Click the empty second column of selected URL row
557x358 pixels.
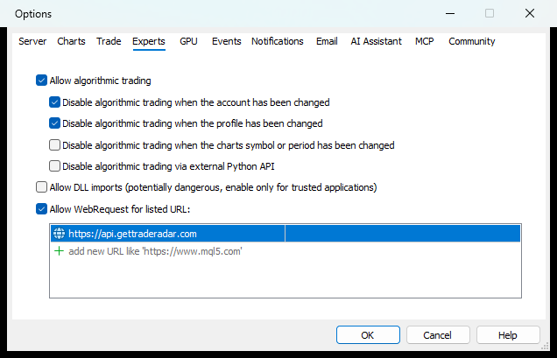click(403, 234)
